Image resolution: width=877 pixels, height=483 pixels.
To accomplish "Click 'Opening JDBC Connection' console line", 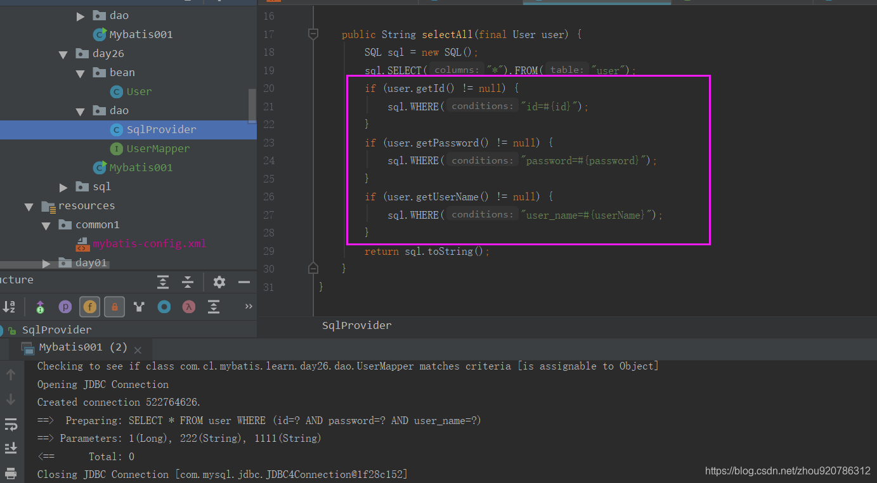I will click(103, 384).
